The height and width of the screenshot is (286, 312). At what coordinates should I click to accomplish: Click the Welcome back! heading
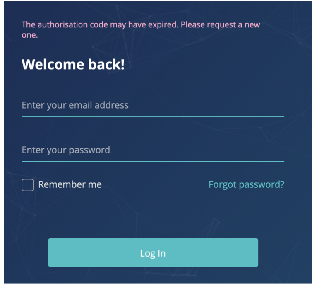coord(73,64)
